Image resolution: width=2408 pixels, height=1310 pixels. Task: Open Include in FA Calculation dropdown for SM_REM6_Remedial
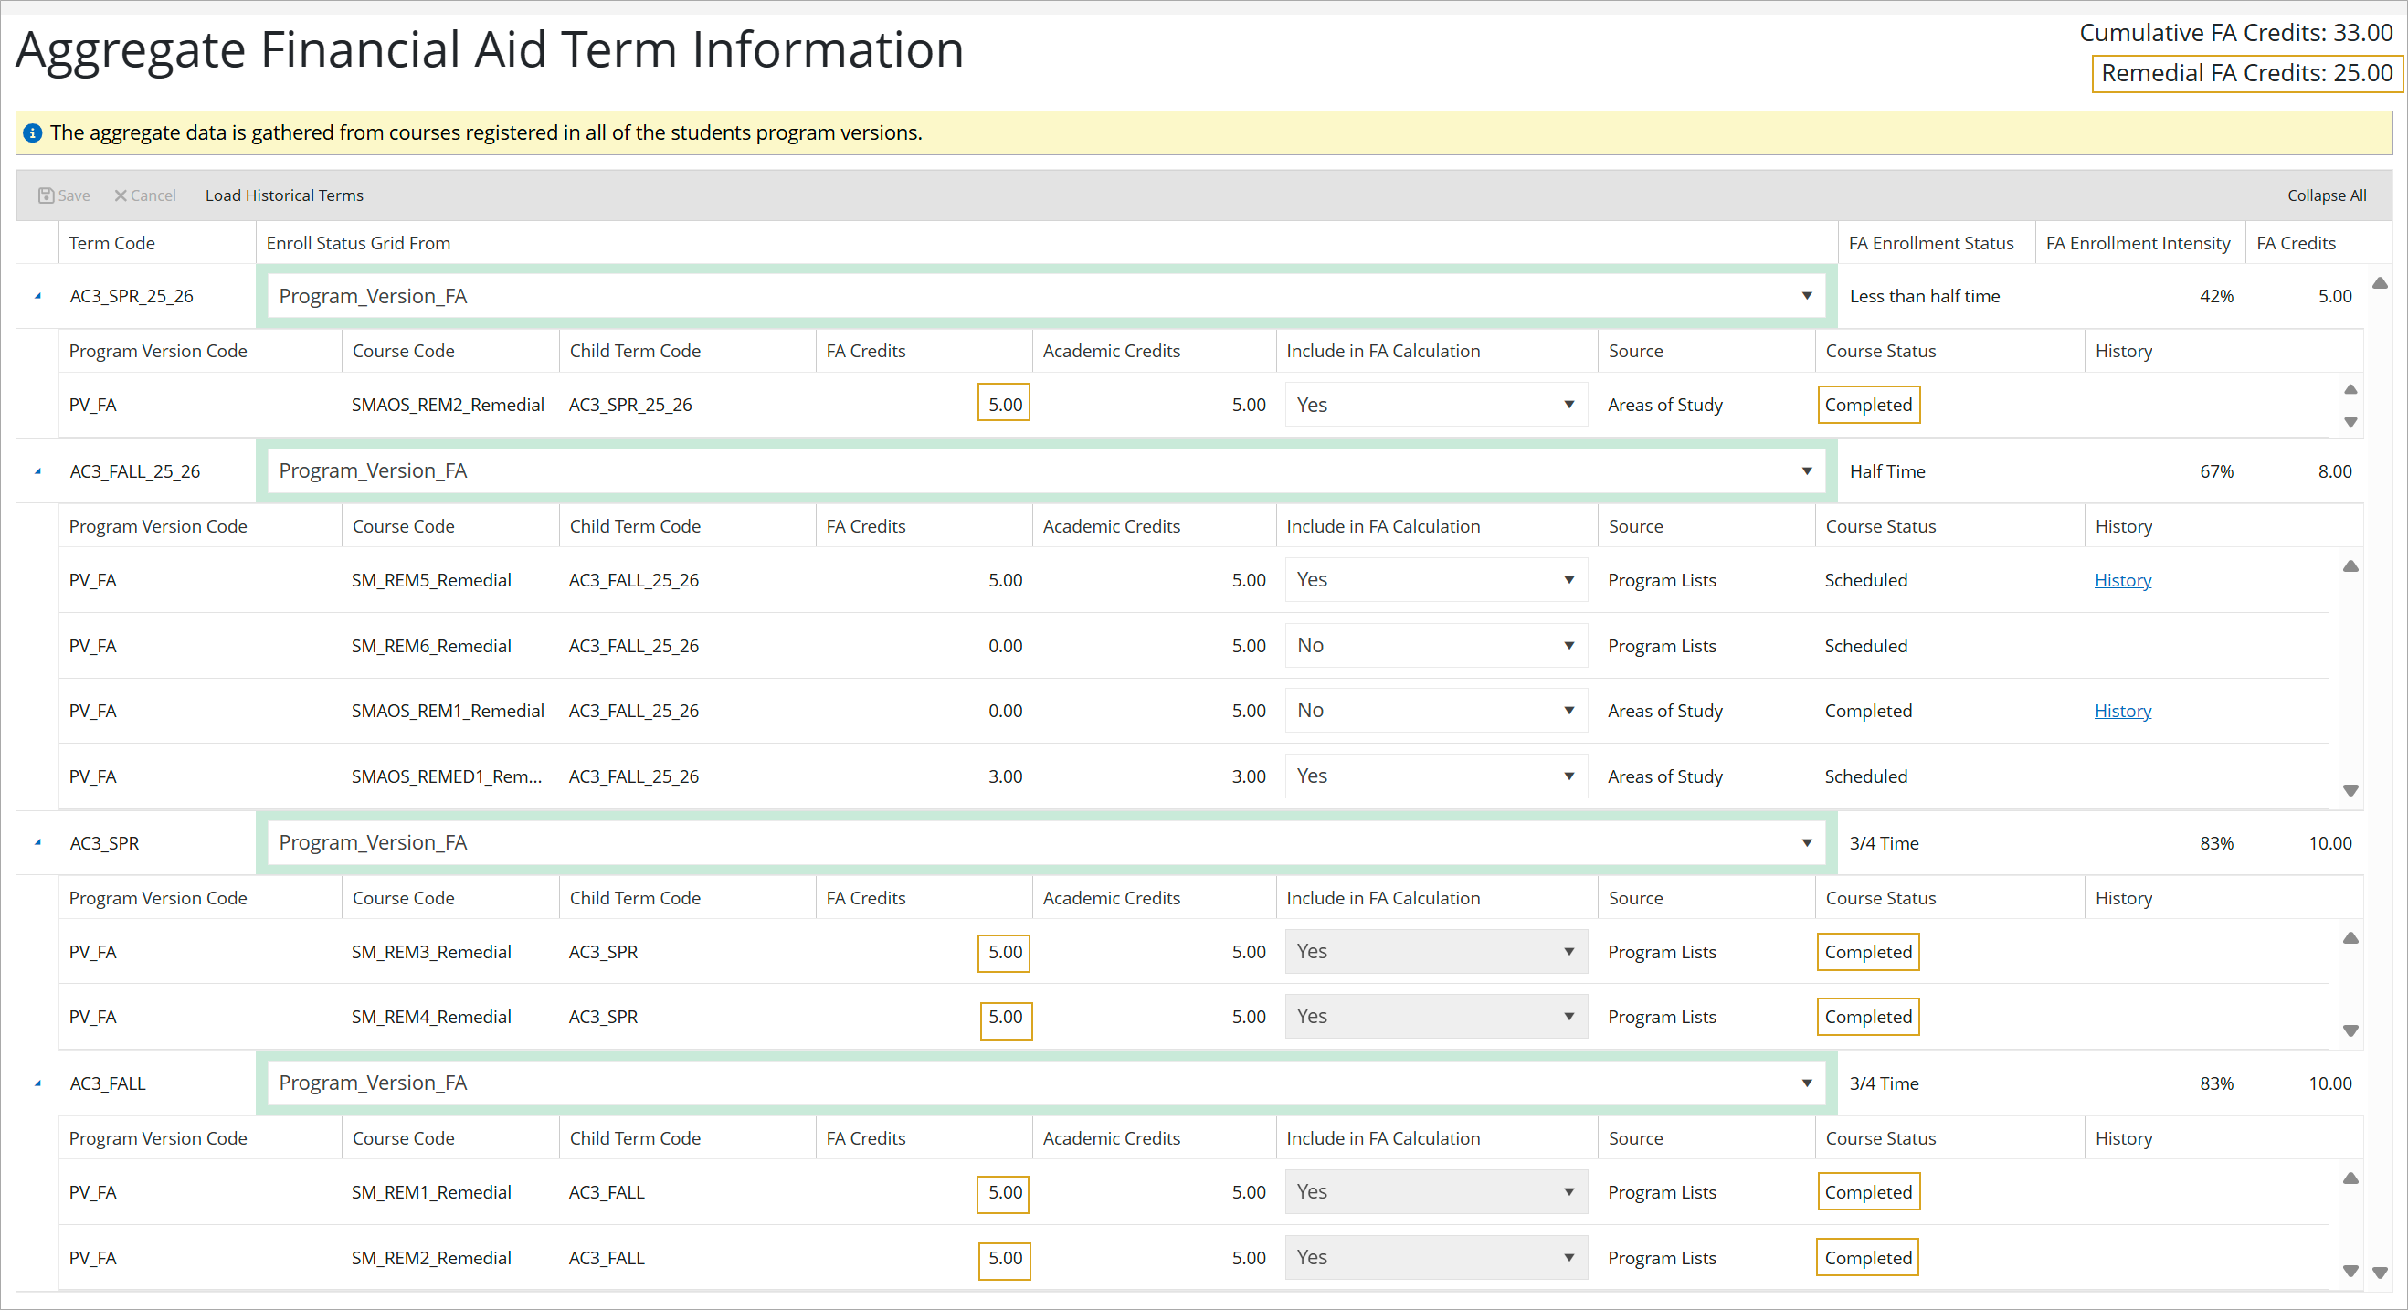tap(1568, 645)
